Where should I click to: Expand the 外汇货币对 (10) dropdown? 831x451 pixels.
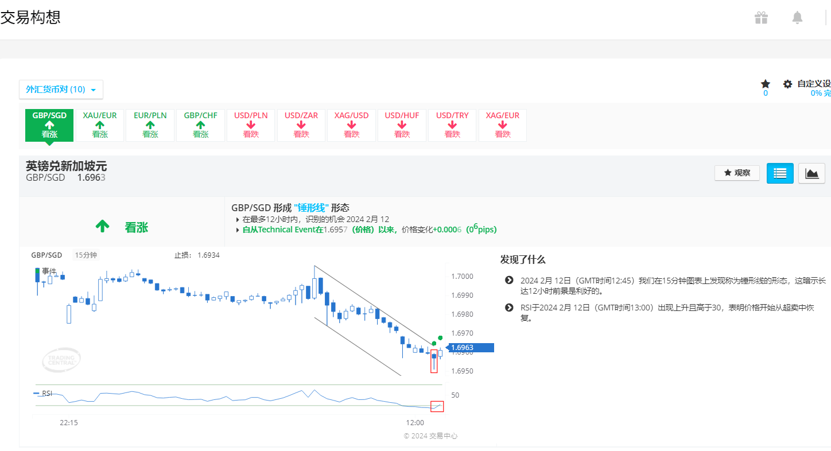click(x=61, y=90)
